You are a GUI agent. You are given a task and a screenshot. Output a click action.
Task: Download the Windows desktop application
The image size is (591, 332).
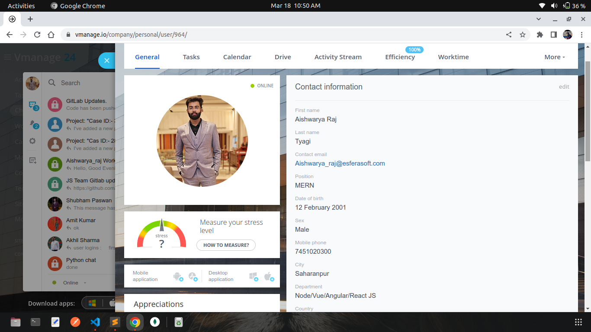[x=254, y=276]
